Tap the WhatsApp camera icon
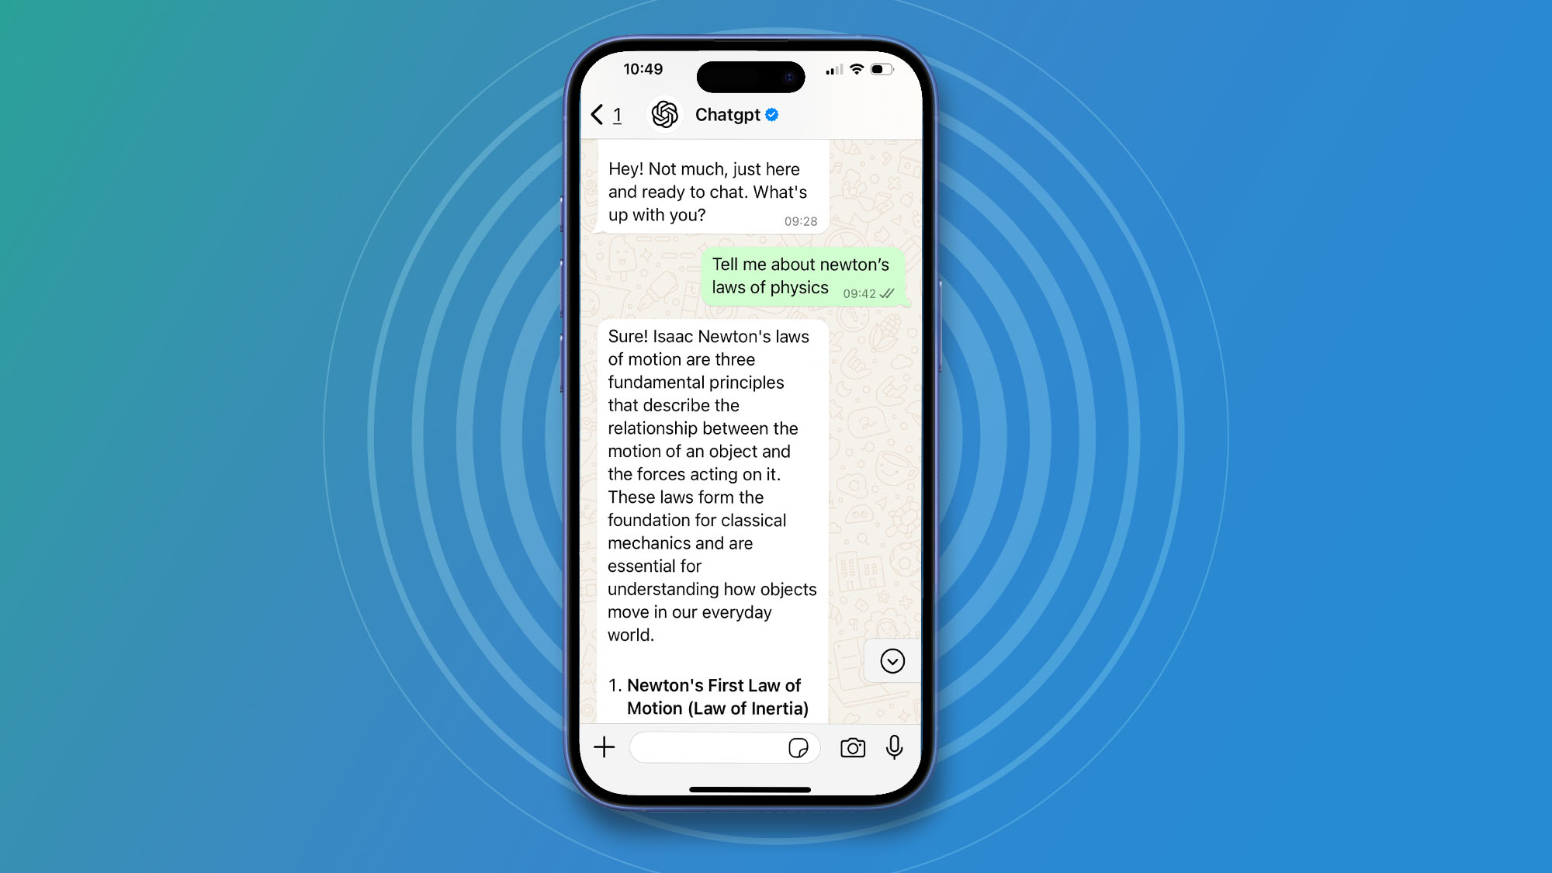Viewport: 1552px width, 873px height. [x=854, y=747]
